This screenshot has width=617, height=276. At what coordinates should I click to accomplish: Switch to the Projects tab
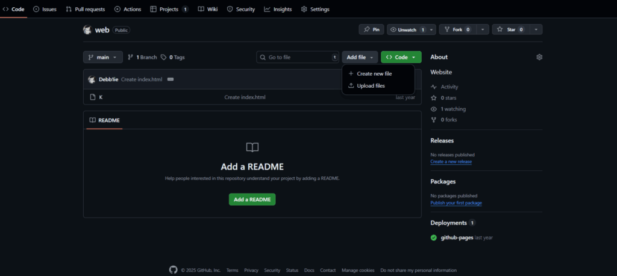click(169, 9)
